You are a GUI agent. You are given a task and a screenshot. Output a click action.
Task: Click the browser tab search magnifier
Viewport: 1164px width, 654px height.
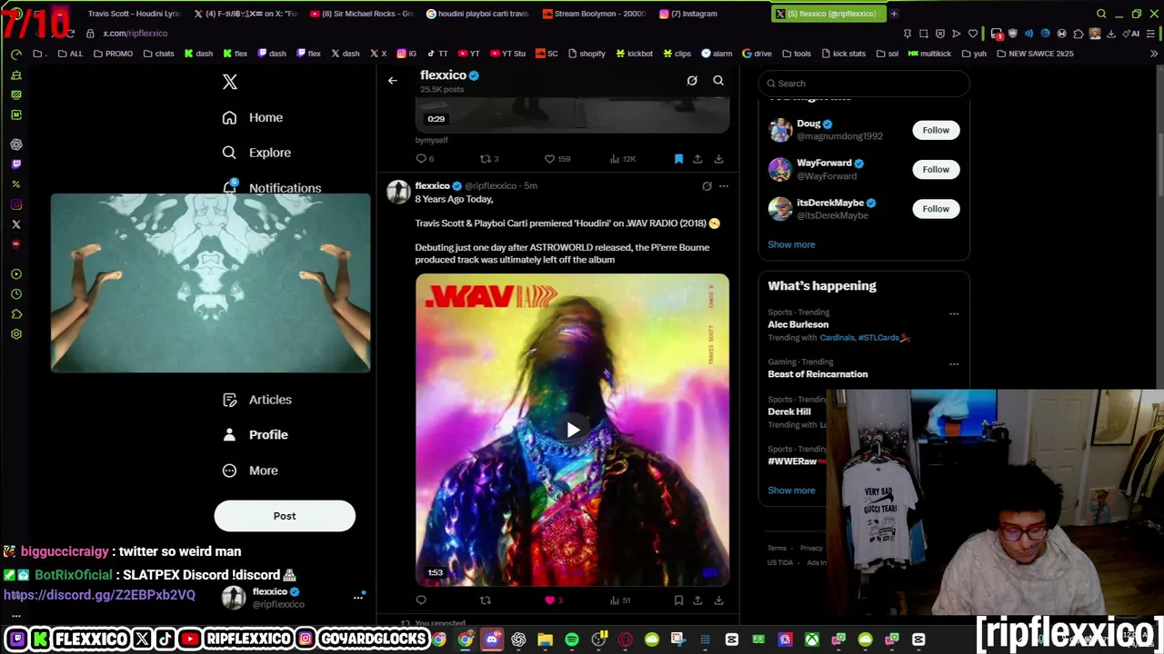[1101, 14]
